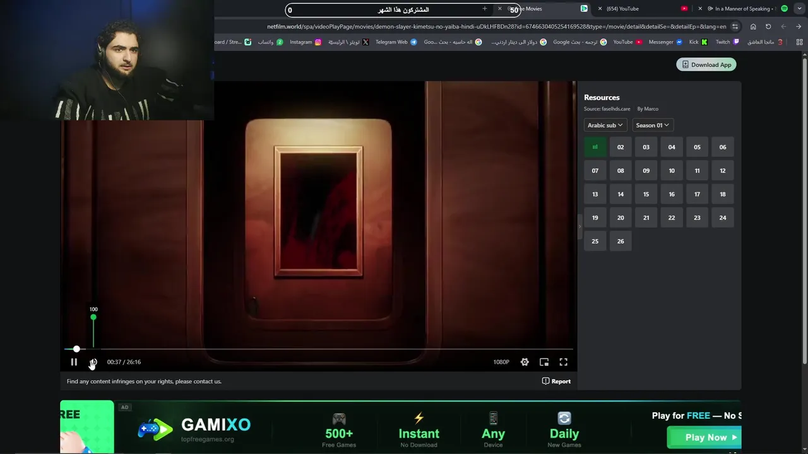Screen dimensions: 808x454
Task: Open new tab with plus icon
Action: coord(485,9)
